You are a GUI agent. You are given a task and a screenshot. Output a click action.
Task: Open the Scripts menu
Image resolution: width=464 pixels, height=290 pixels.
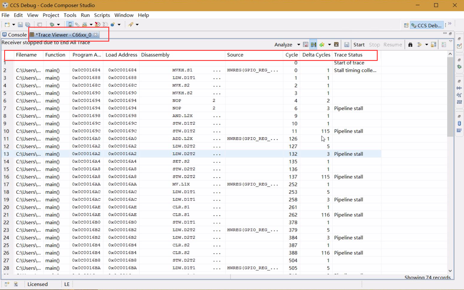pyautogui.click(x=102, y=15)
